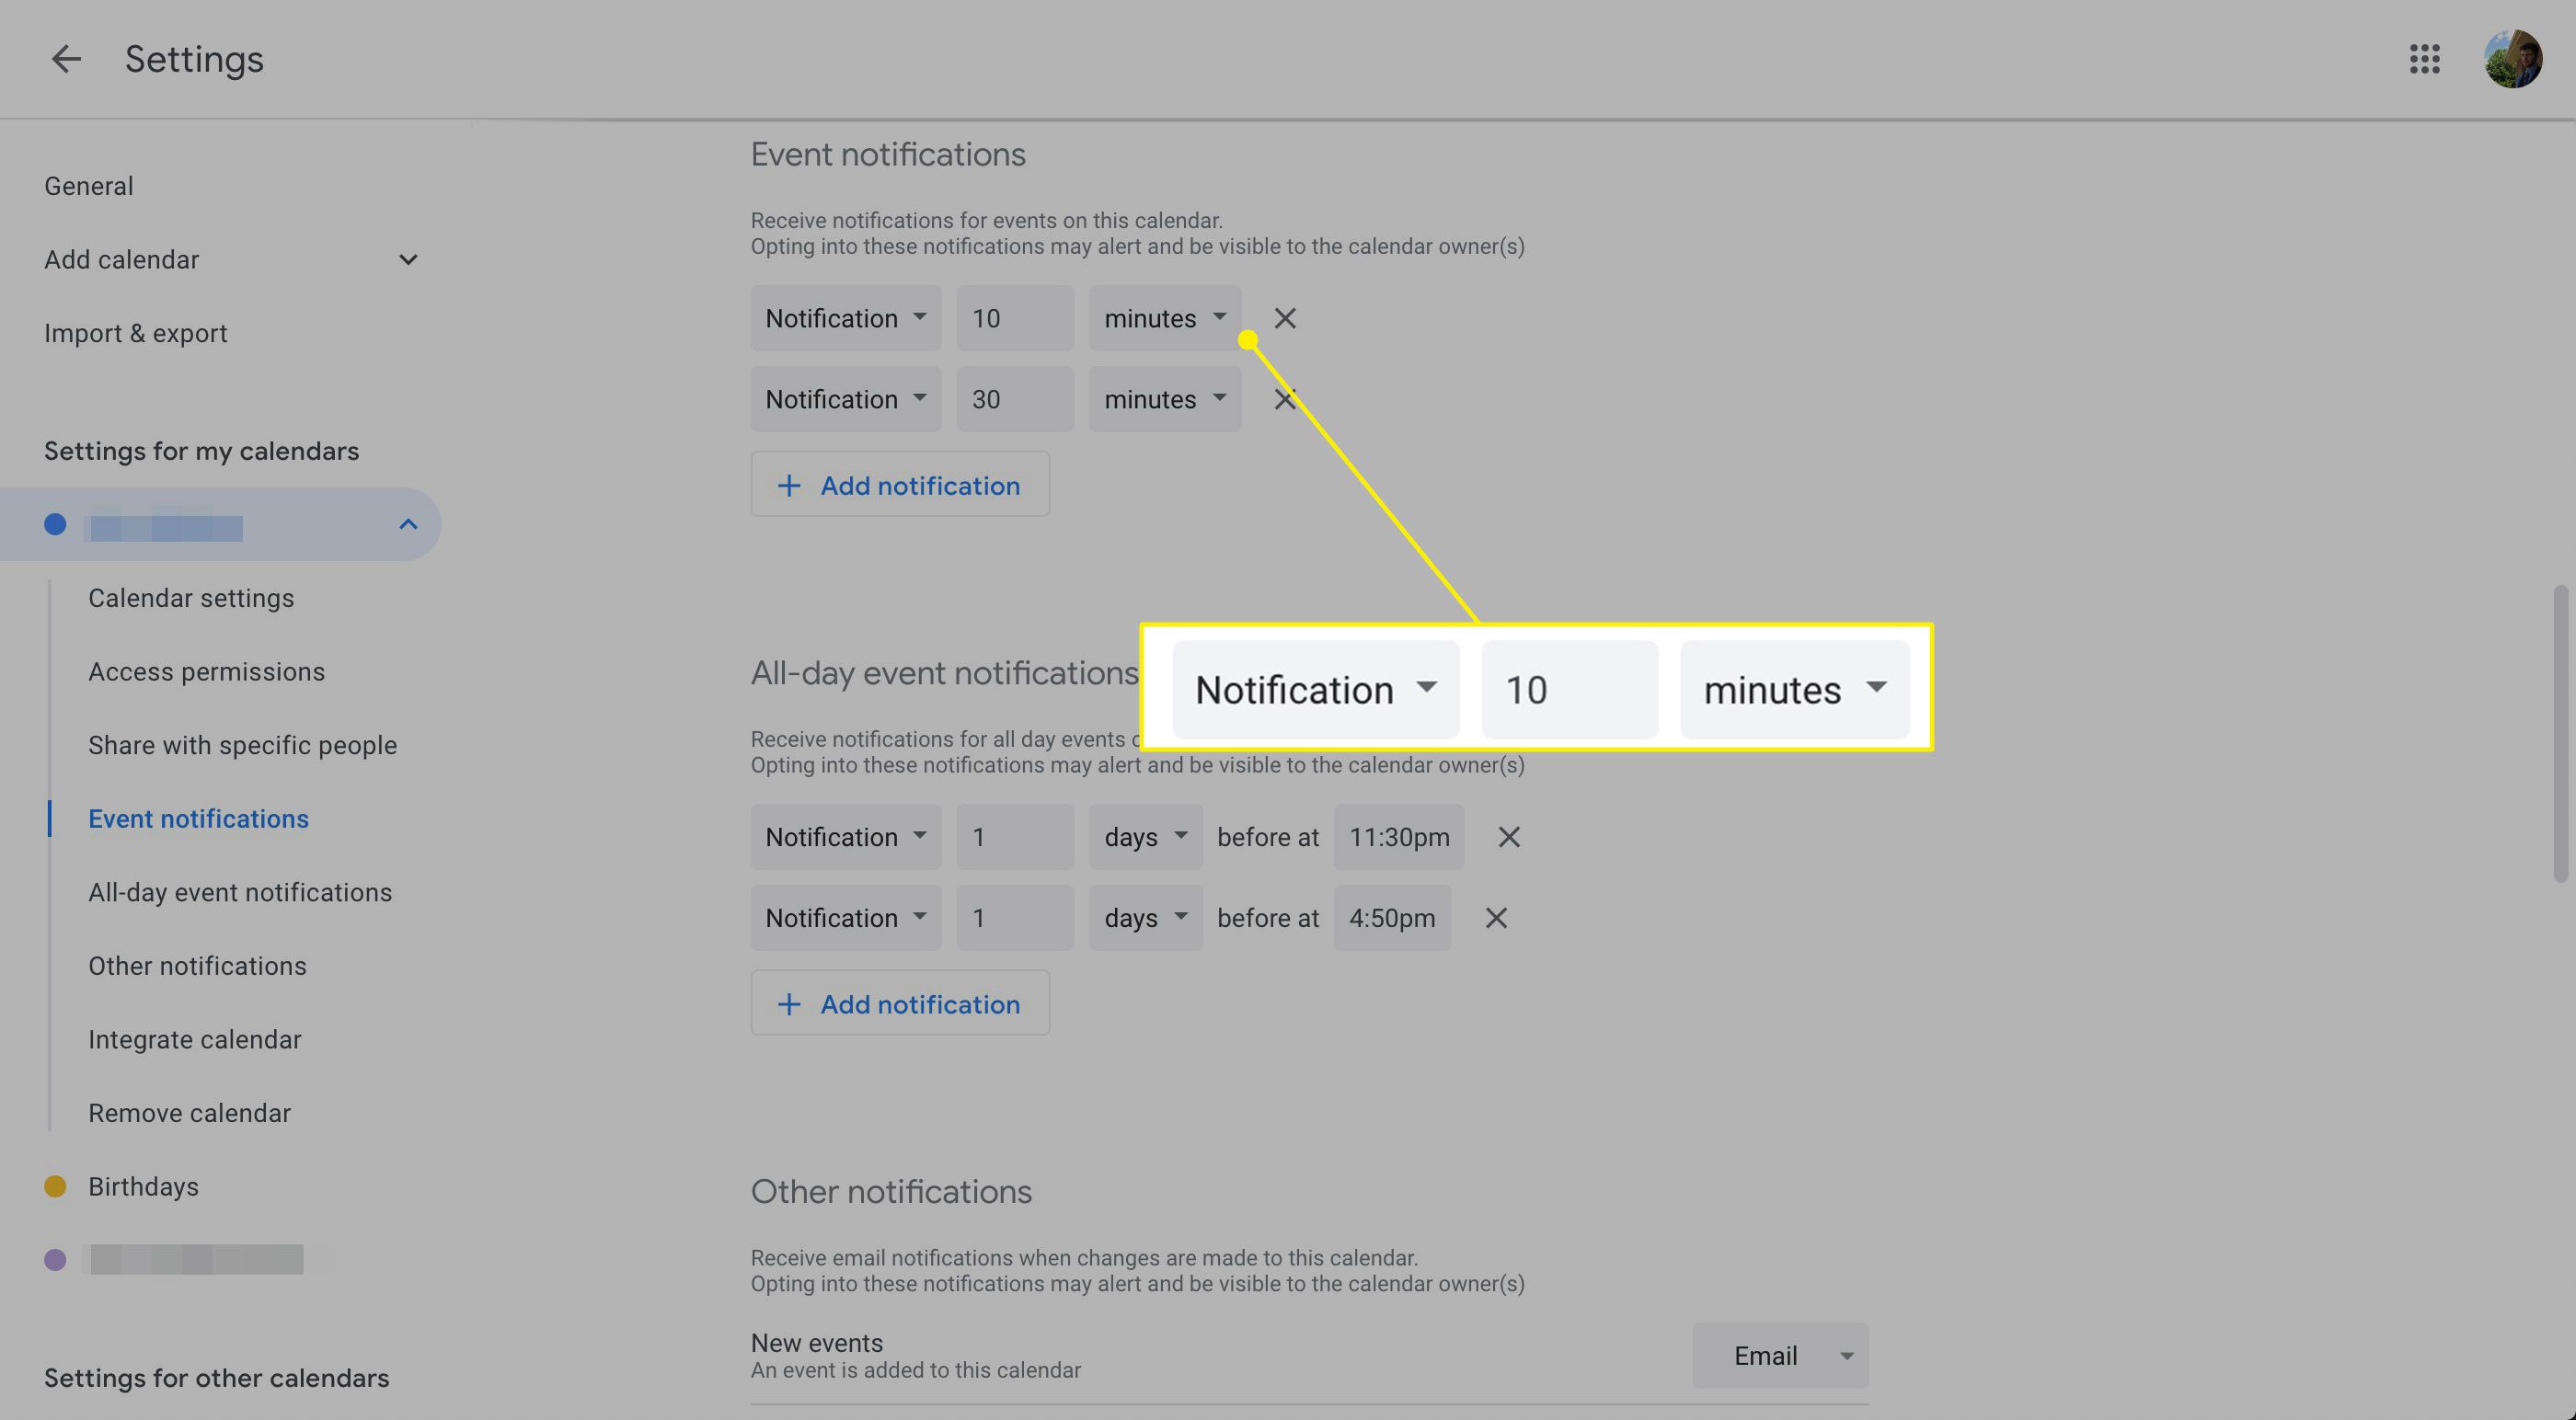
Task: Click Add notification button under All-day events
Action: coord(899,1002)
